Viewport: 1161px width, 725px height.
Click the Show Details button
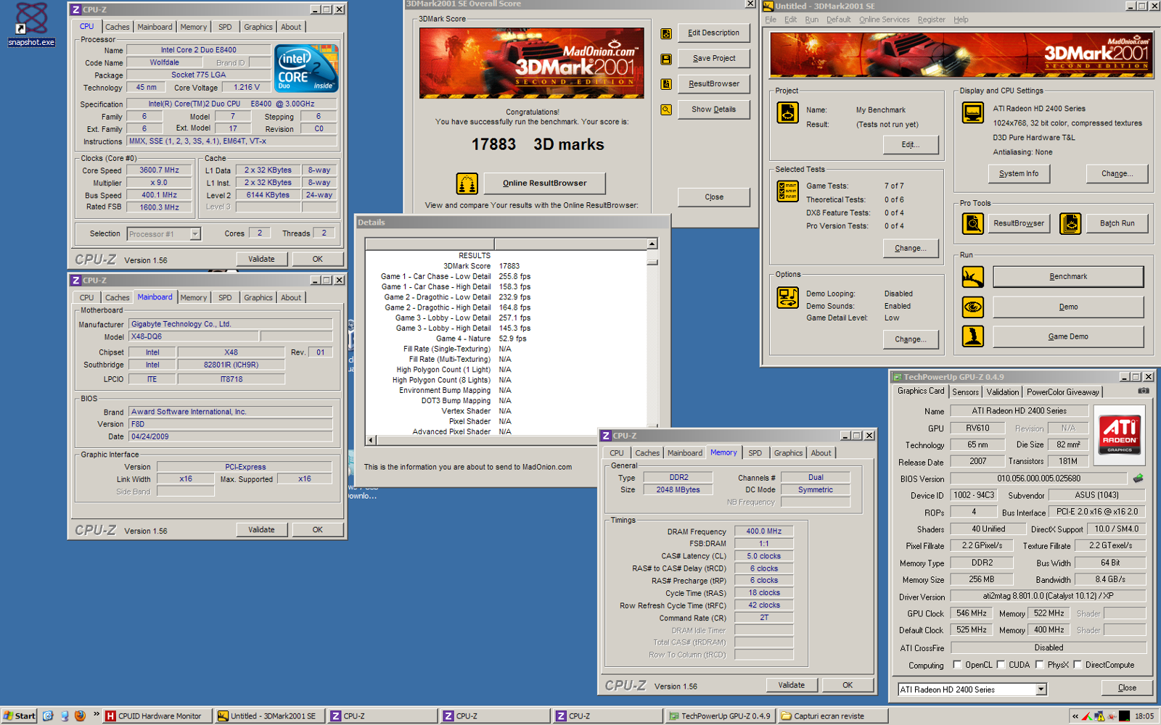point(713,110)
